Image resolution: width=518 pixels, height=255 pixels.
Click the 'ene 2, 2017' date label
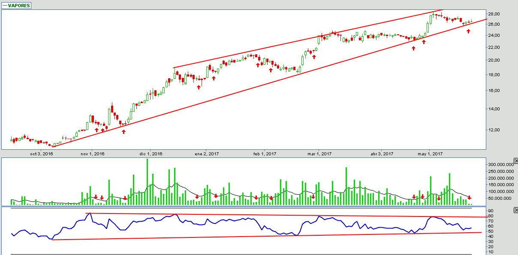pyautogui.click(x=207, y=154)
